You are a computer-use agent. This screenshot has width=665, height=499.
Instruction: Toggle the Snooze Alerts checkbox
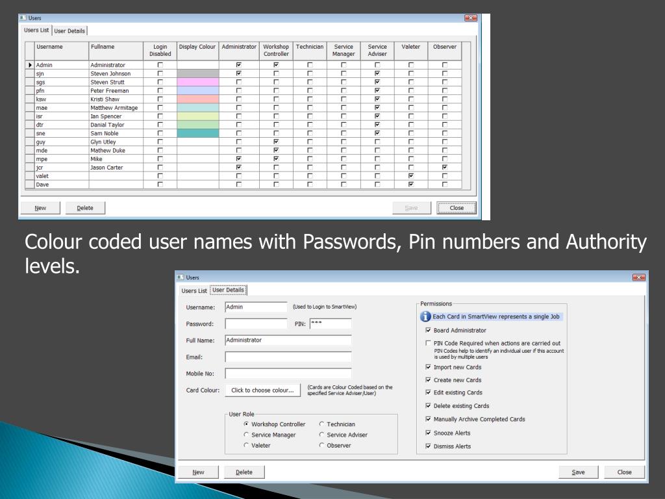pyautogui.click(x=428, y=433)
